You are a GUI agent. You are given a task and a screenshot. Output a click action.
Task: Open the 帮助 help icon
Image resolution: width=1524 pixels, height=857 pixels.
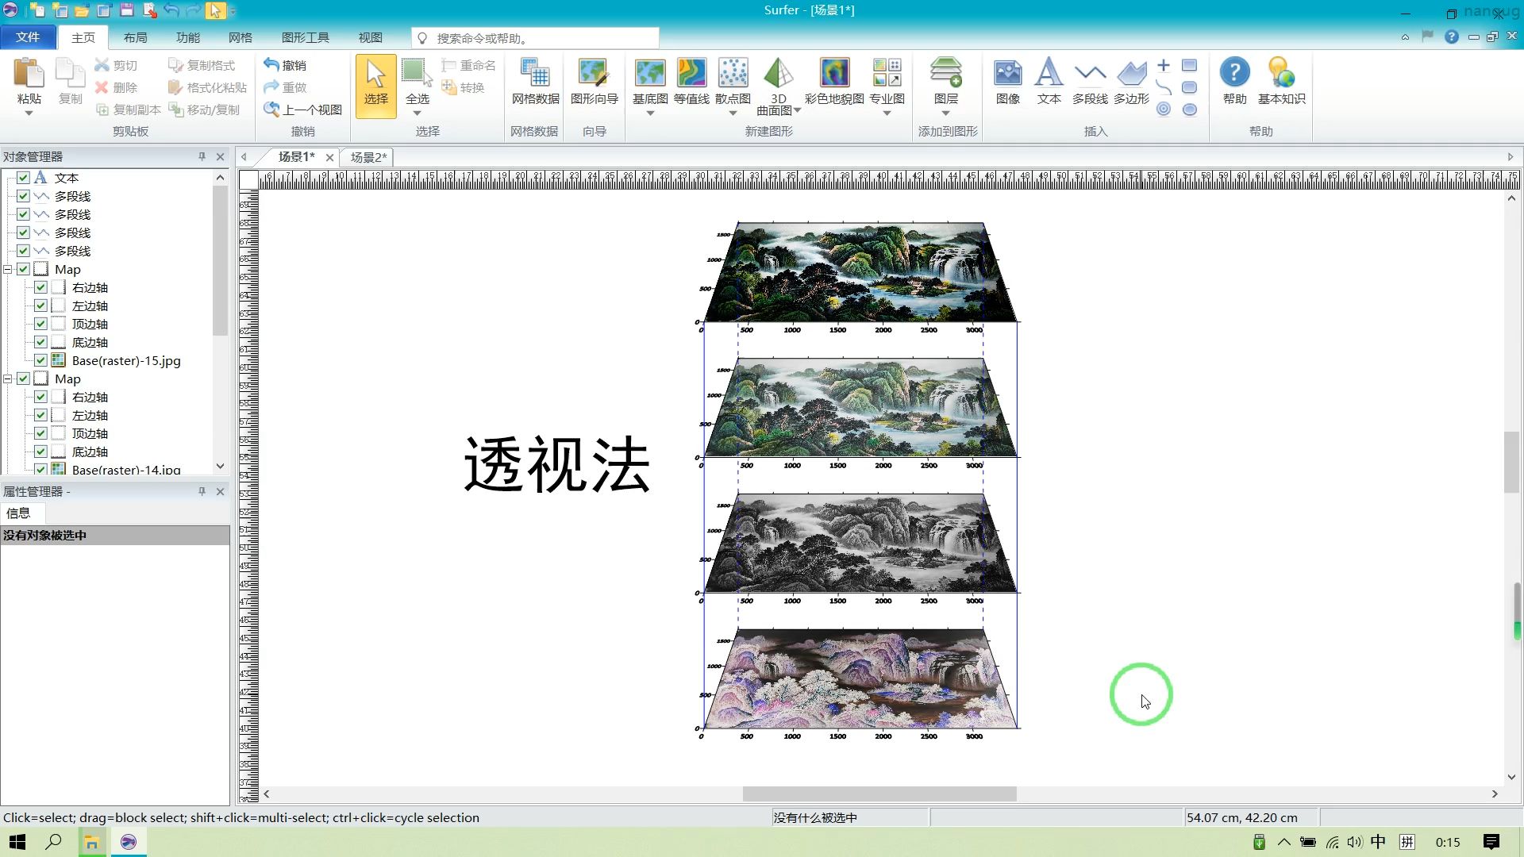1234,73
